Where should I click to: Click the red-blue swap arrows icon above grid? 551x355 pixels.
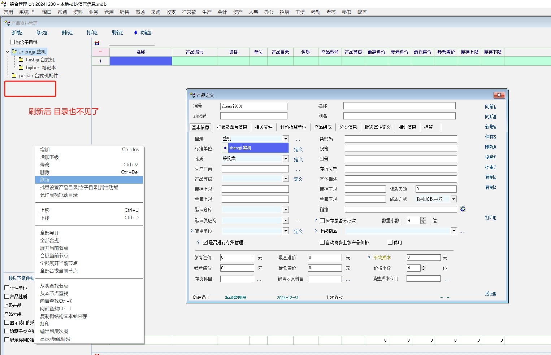(x=97, y=43)
